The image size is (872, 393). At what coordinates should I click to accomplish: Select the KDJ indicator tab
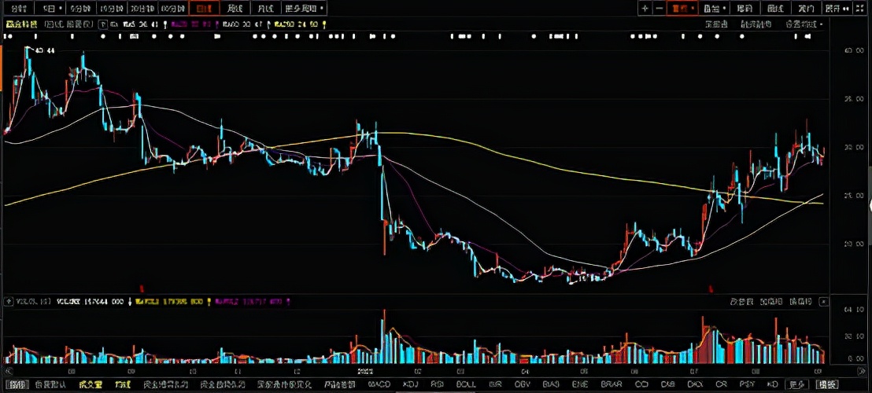[x=410, y=384]
